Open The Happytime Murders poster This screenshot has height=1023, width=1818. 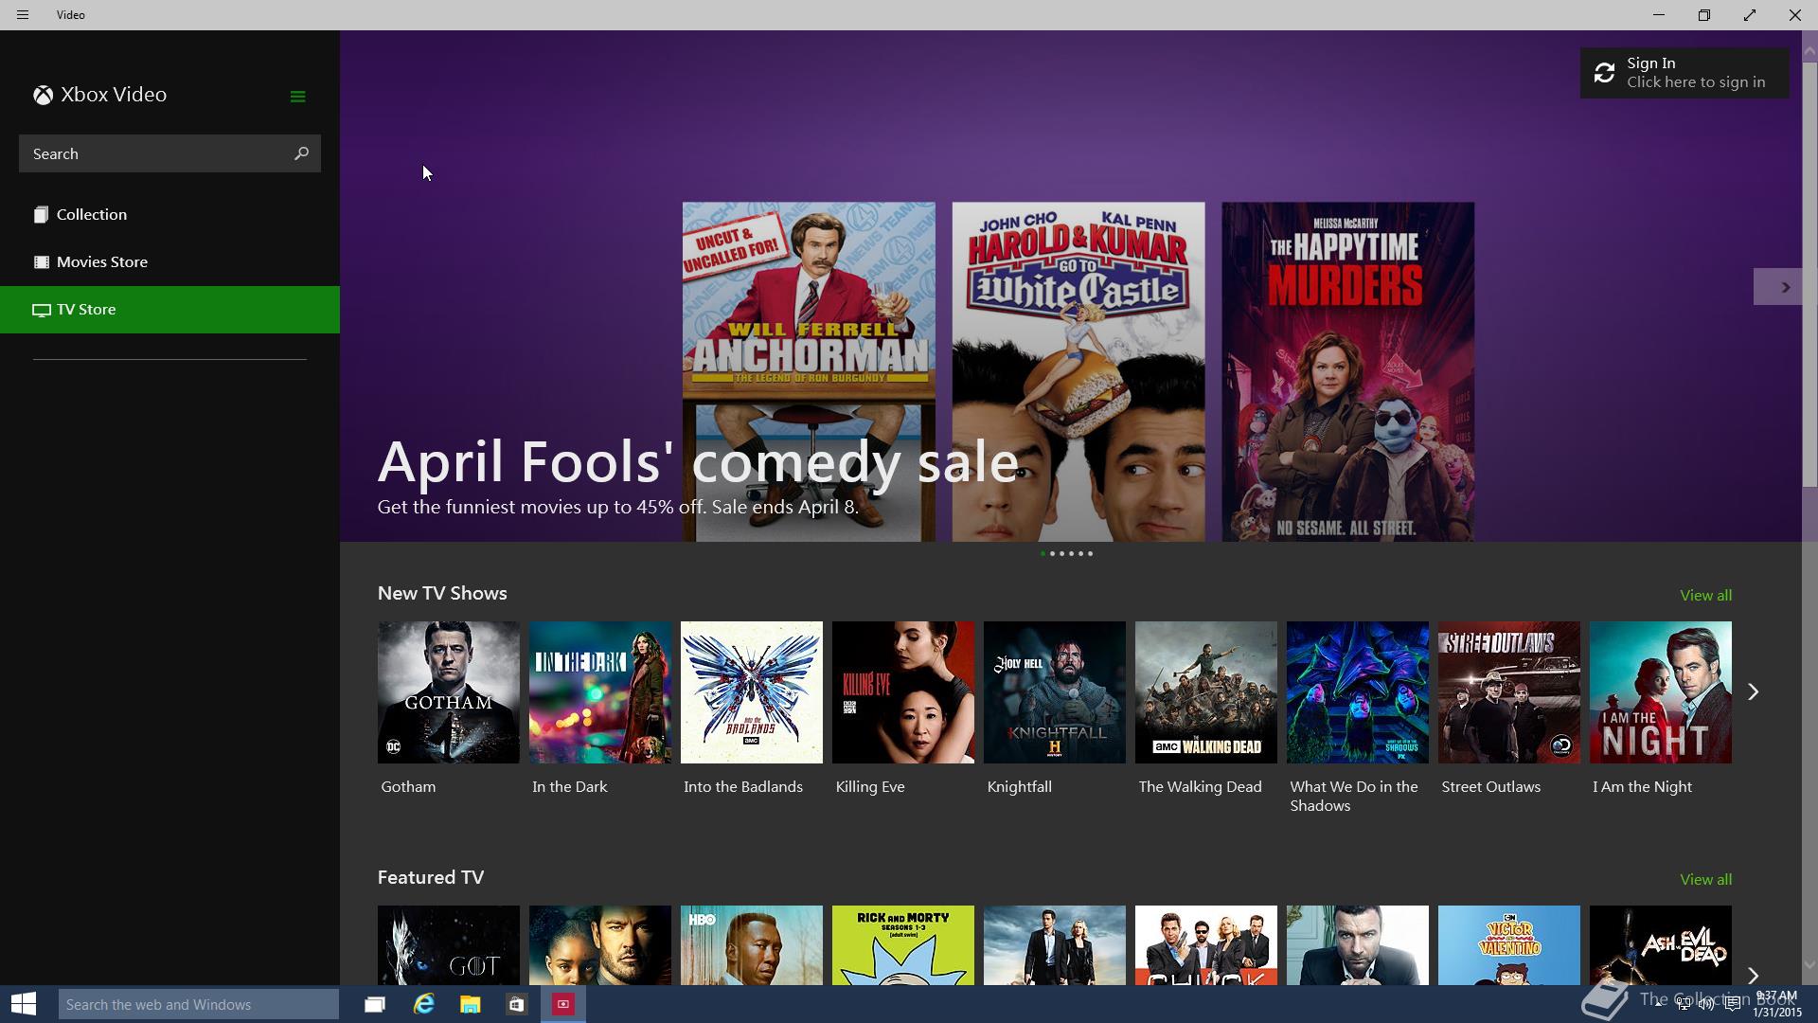(x=1348, y=371)
